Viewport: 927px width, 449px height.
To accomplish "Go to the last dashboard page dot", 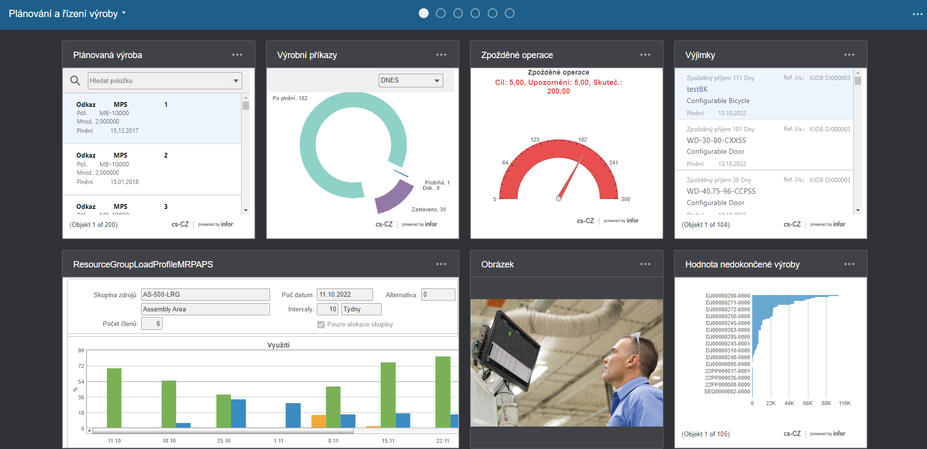I will coord(510,13).
